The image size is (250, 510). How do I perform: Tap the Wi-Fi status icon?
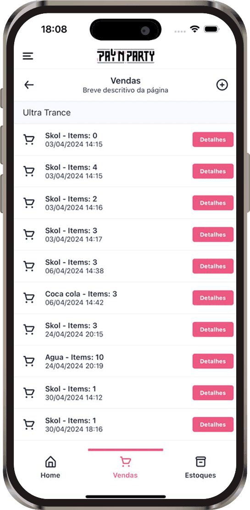pyautogui.click(x=194, y=29)
